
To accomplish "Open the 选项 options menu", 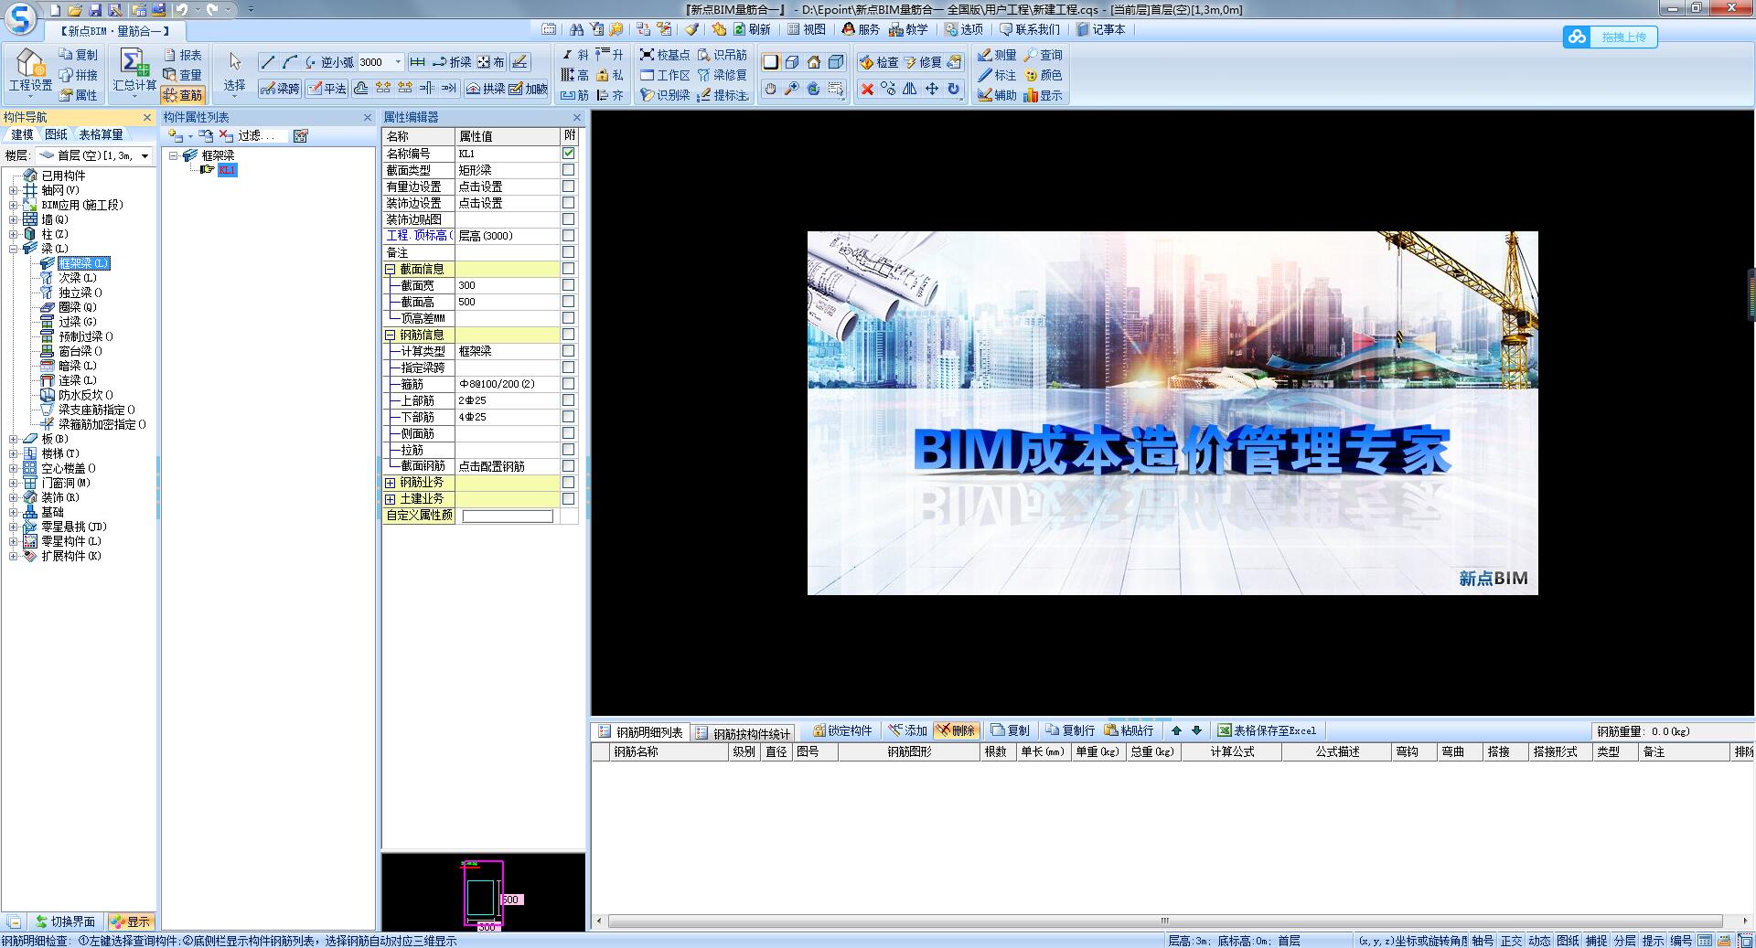I will (x=964, y=29).
